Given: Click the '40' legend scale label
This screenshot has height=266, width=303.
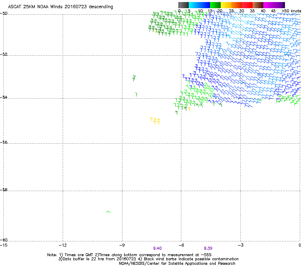Looking at the screenshot, I should (x=263, y=11).
